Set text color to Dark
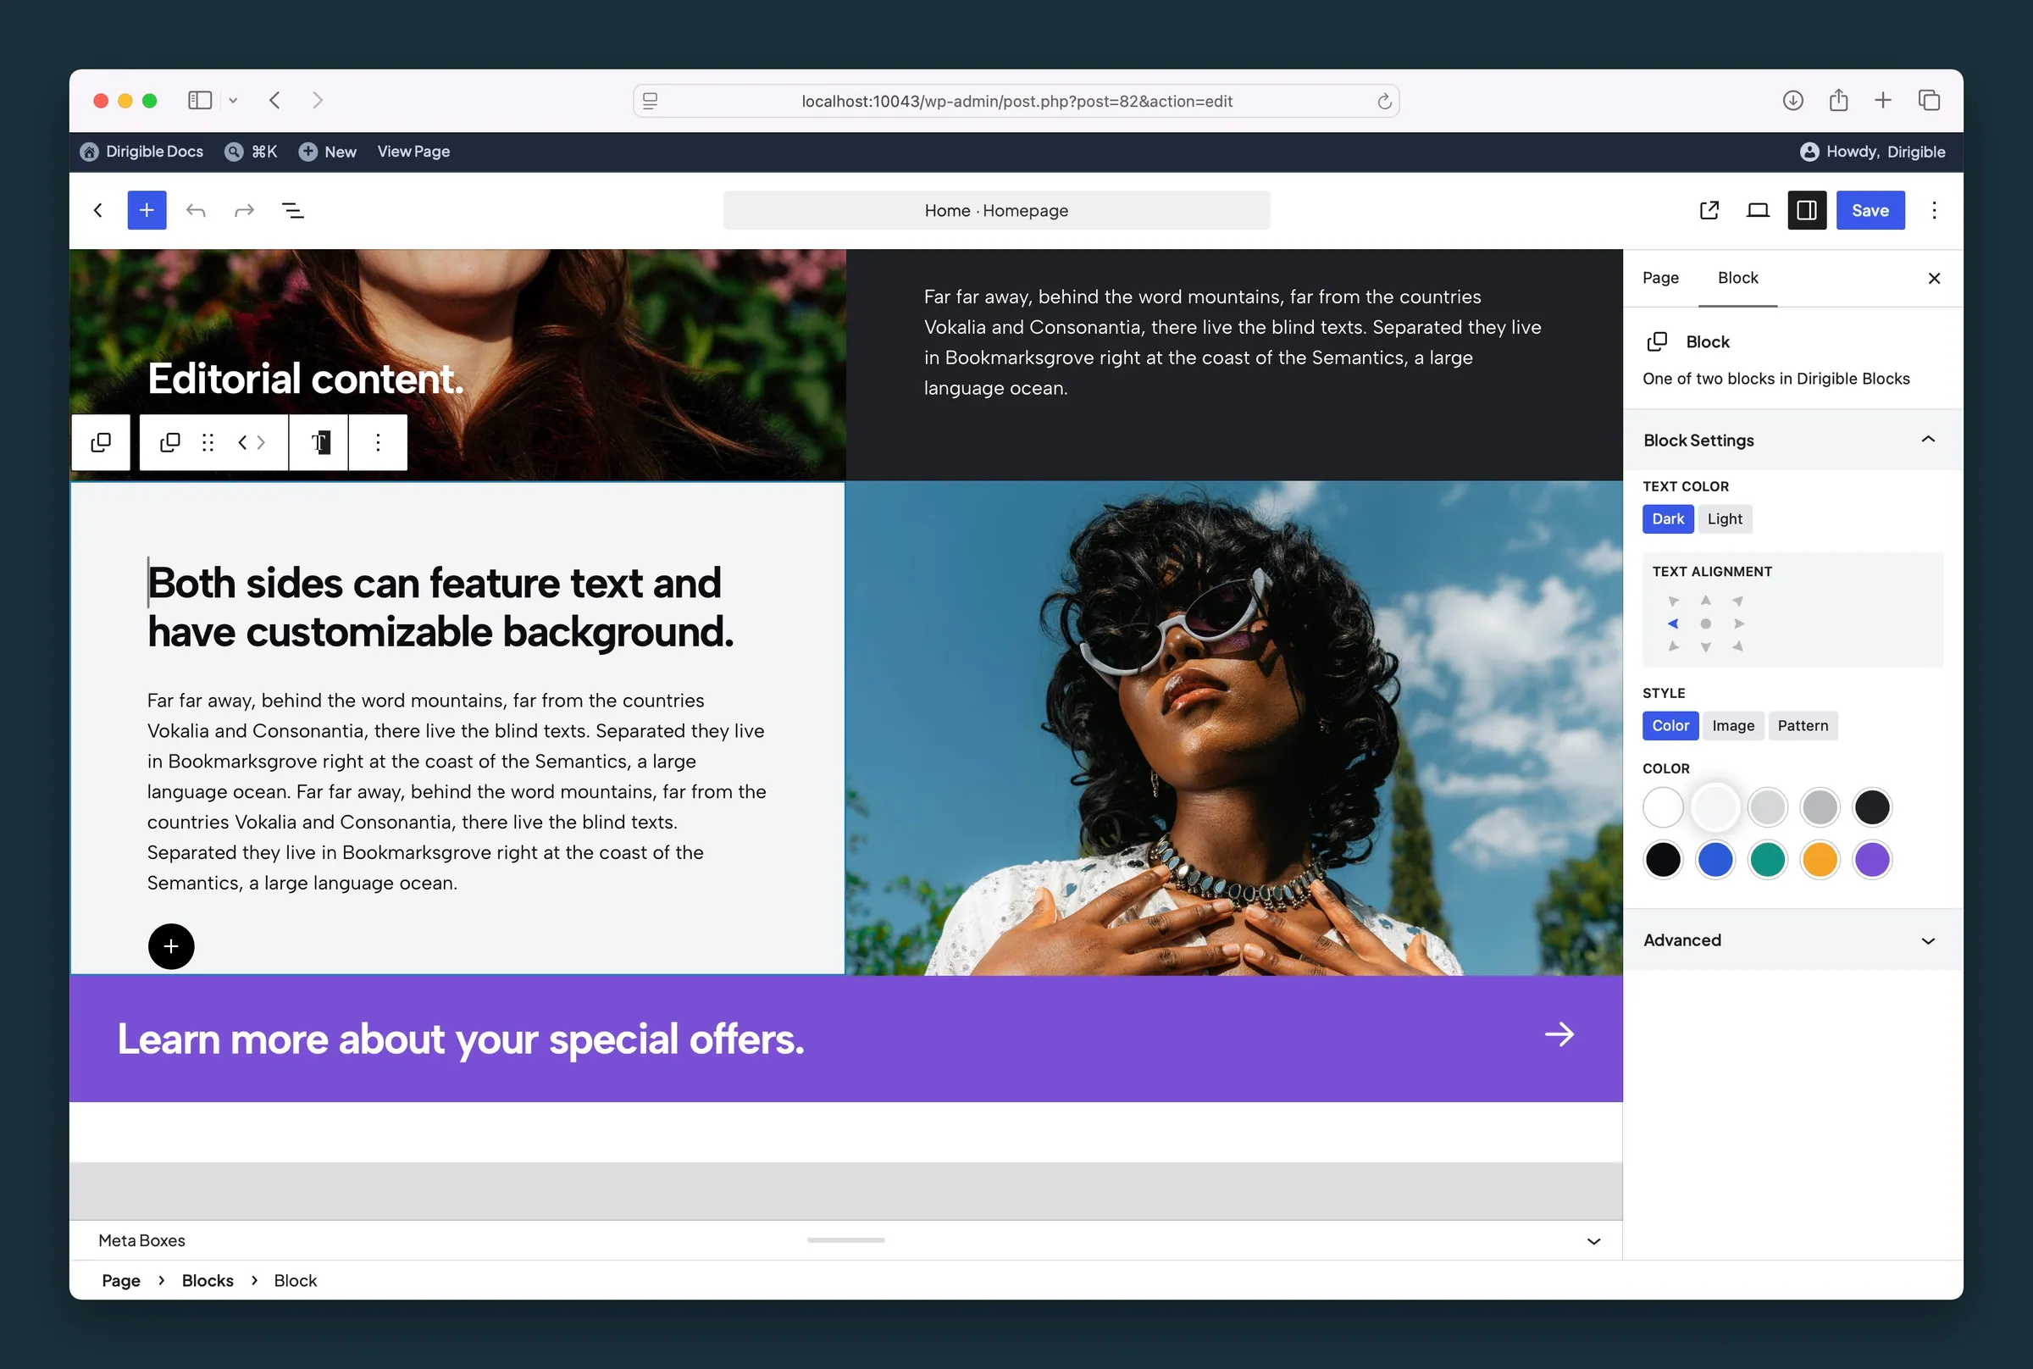The height and width of the screenshot is (1369, 2033). click(1668, 518)
